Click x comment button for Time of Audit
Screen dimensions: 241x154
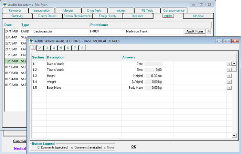pyautogui.click(x=229, y=70)
